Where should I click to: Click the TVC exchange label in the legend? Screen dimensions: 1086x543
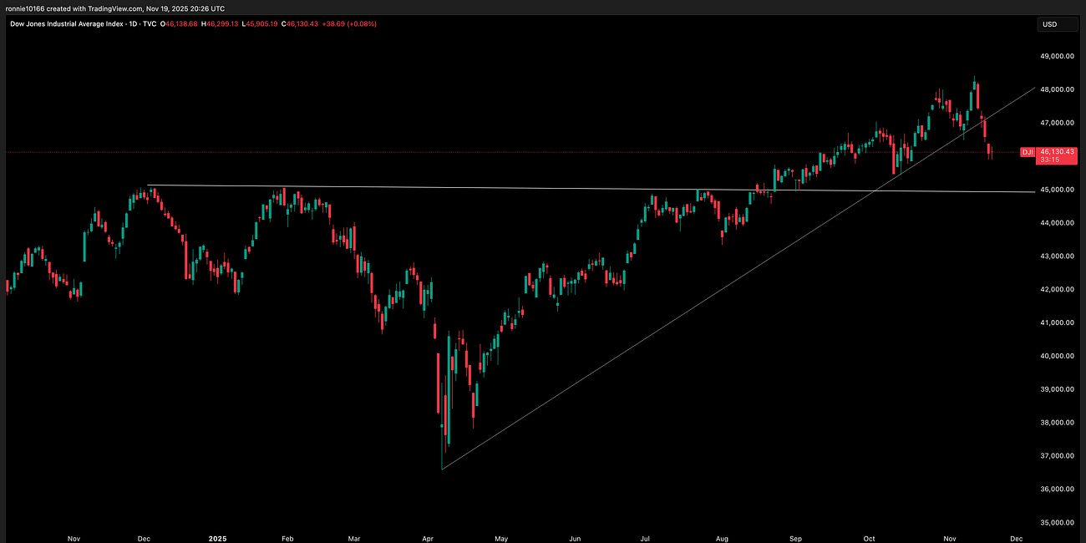(x=149, y=24)
